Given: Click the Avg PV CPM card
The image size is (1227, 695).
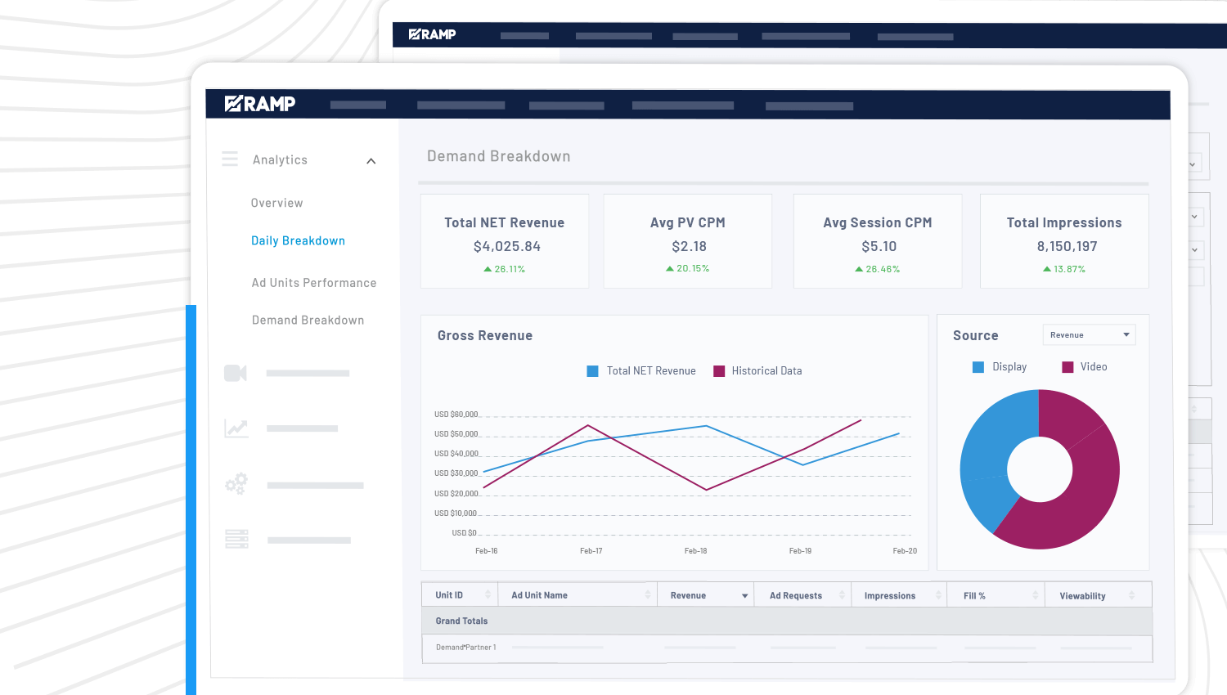Looking at the screenshot, I should tap(688, 241).
